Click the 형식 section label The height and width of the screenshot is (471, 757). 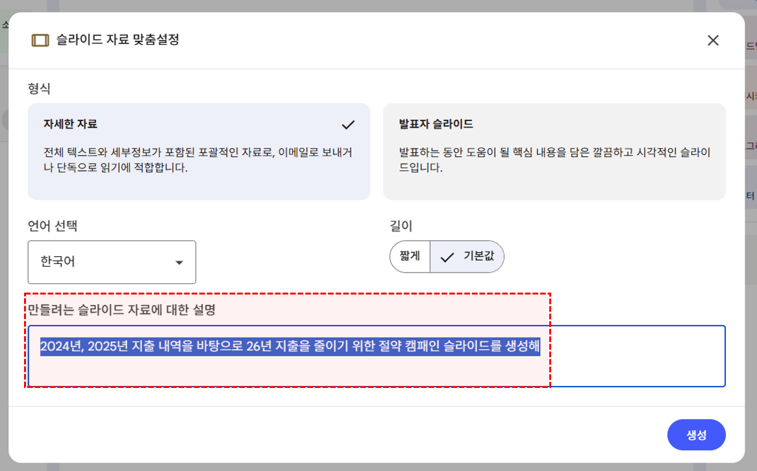coord(39,88)
